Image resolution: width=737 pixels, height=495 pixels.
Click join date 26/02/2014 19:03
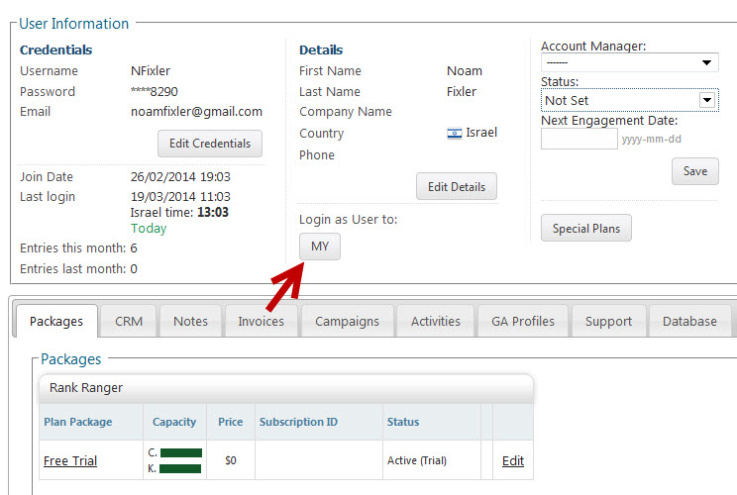(180, 177)
